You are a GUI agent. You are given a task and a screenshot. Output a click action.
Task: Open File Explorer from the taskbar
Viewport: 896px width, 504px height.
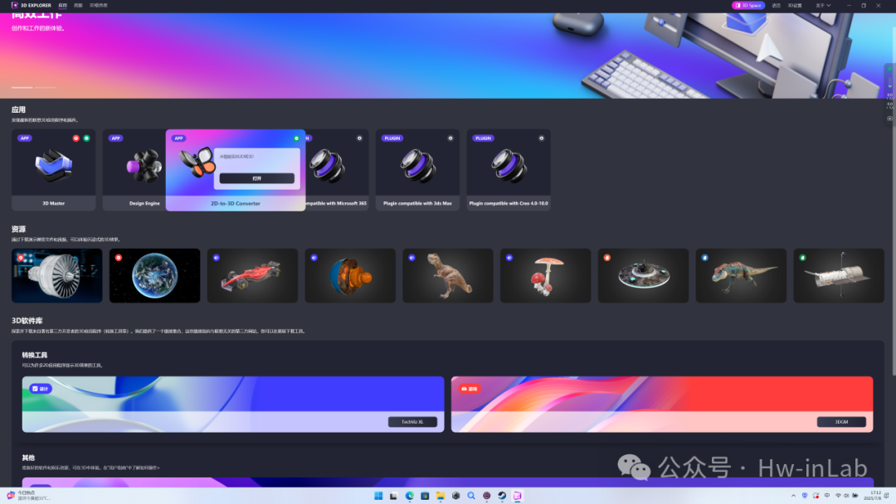coord(440,496)
